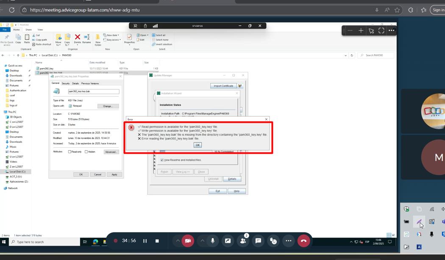Uncheck View Readme and installed files
The image size is (445, 260).
tap(162, 160)
